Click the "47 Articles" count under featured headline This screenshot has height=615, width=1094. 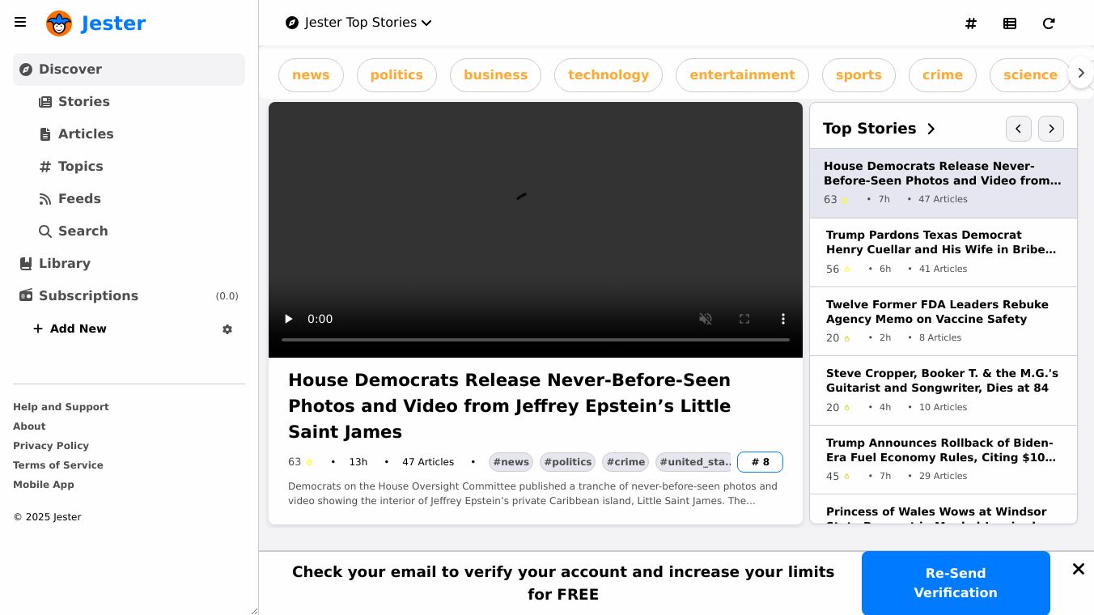[428, 462]
